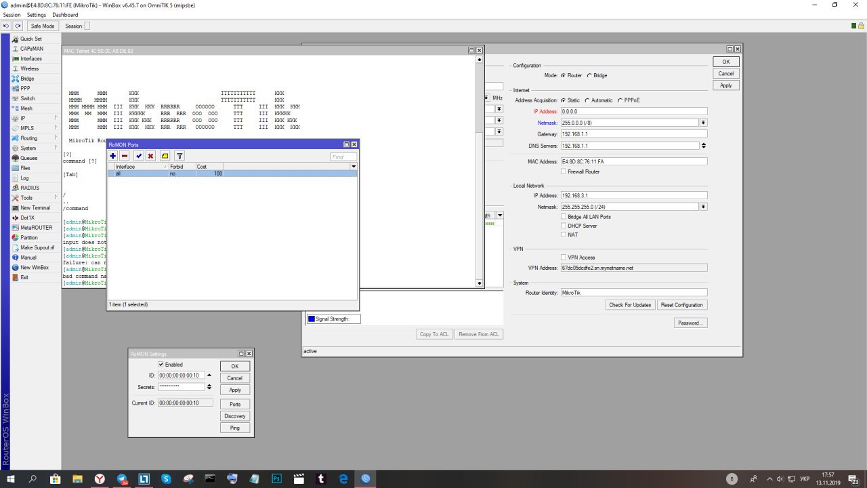This screenshot has width=867, height=488.
Task: Open the Dashboard menu
Action: click(65, 14)
